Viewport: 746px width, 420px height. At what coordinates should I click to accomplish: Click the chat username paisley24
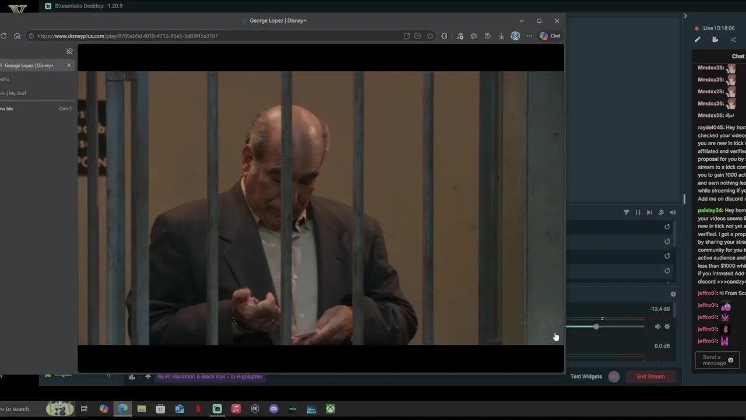tap(710, 210)
